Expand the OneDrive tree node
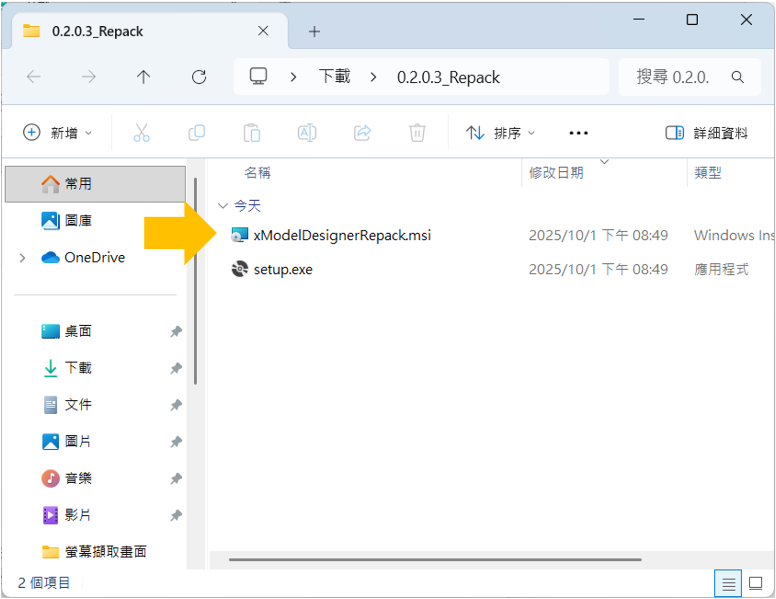776x599 pixels. coord(23,258)
